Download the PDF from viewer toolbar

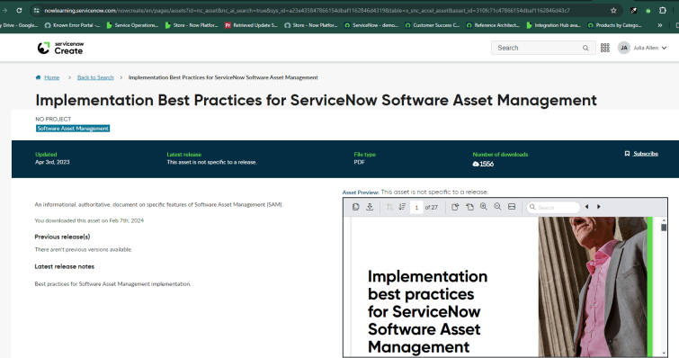point(370,207)
